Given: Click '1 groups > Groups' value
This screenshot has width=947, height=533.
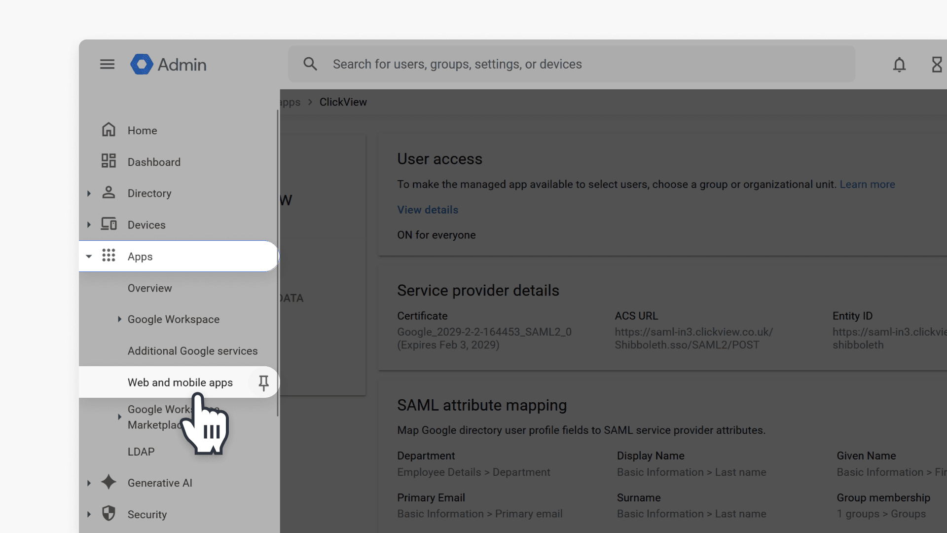Looking at the screenshot, I should click(x=881, y=514).
